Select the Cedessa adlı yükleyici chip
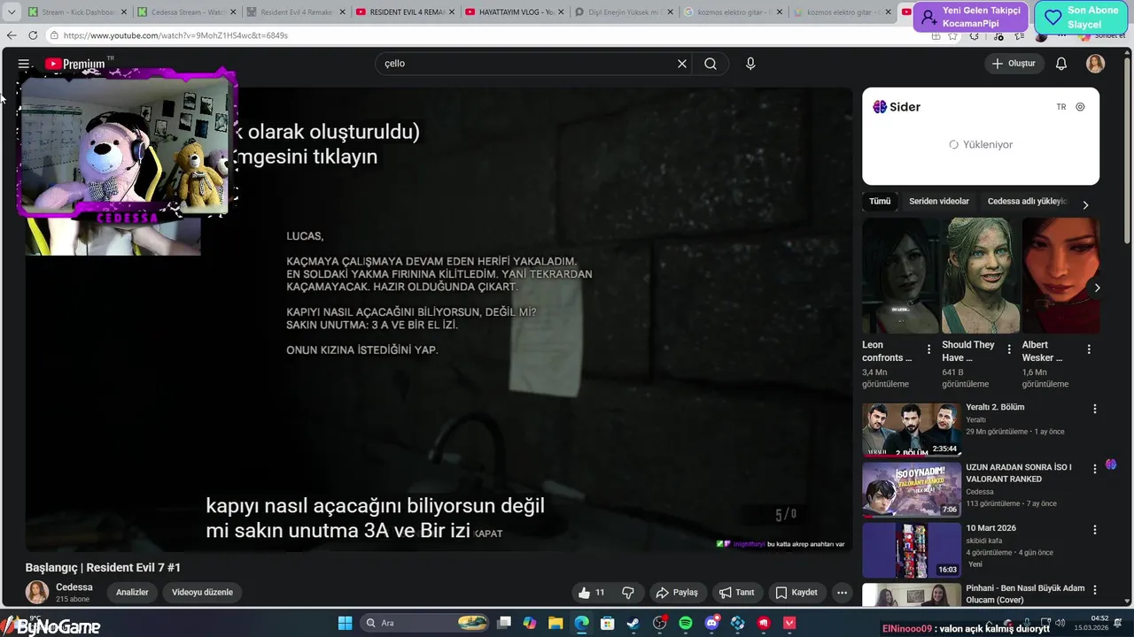The height and width of the screenshot is (637, 1134). click(x=1027, y=202)
